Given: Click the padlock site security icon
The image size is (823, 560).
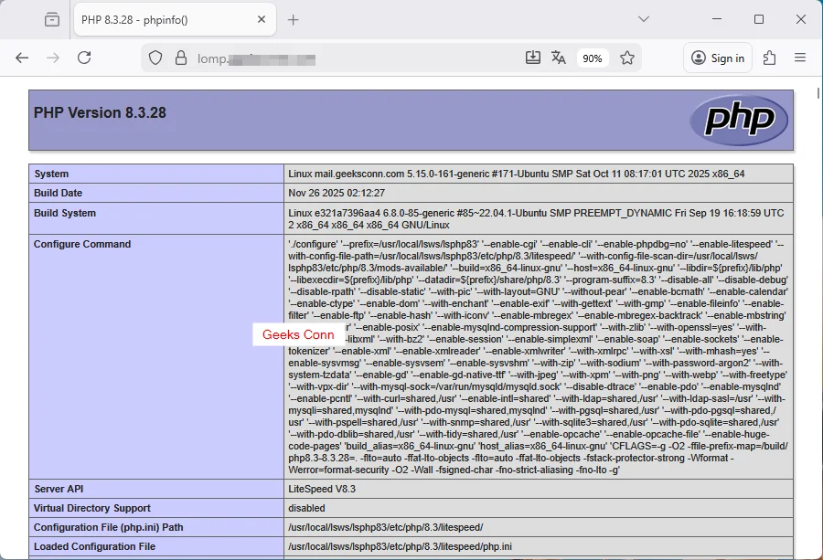Looking at the screenshot, I should [x=179, y=57].
